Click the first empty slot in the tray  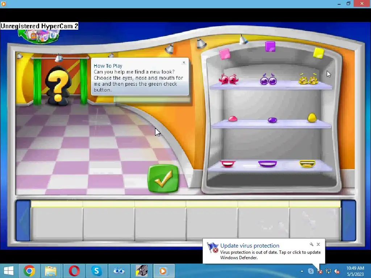point(57,224)
